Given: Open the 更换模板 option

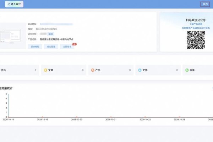Looking at the screenshot, I should point(35,47).
